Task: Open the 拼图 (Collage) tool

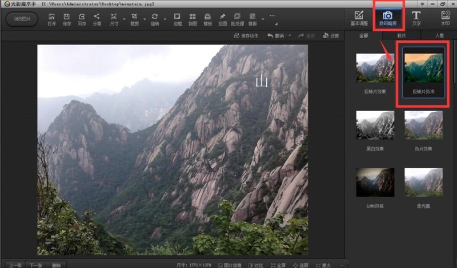Action: (x=193, y=19)
